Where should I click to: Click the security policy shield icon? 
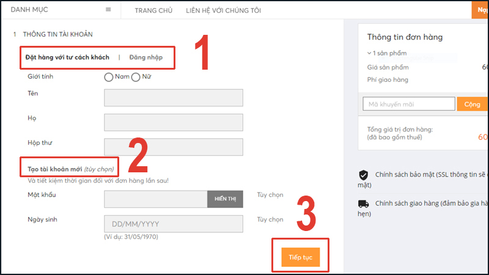(x=363, y=174)
